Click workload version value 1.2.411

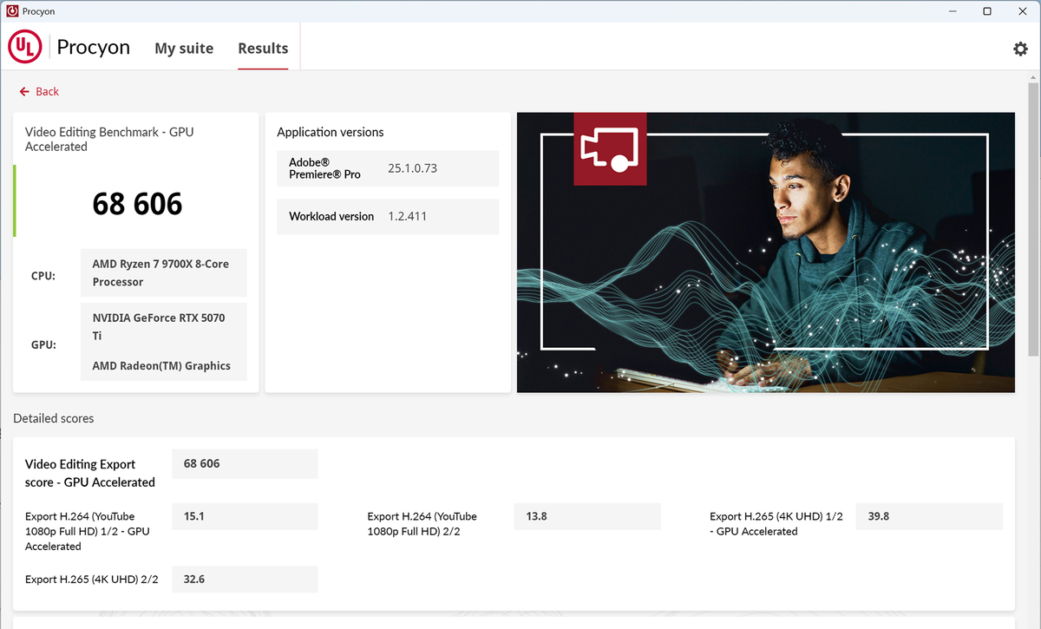tap(407, 216)
